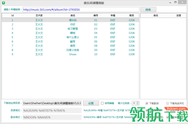Click the 曲名 header in the download queue panel
Image resolution: width=188 pixels, height=124 pixels.
coord(156,16)
